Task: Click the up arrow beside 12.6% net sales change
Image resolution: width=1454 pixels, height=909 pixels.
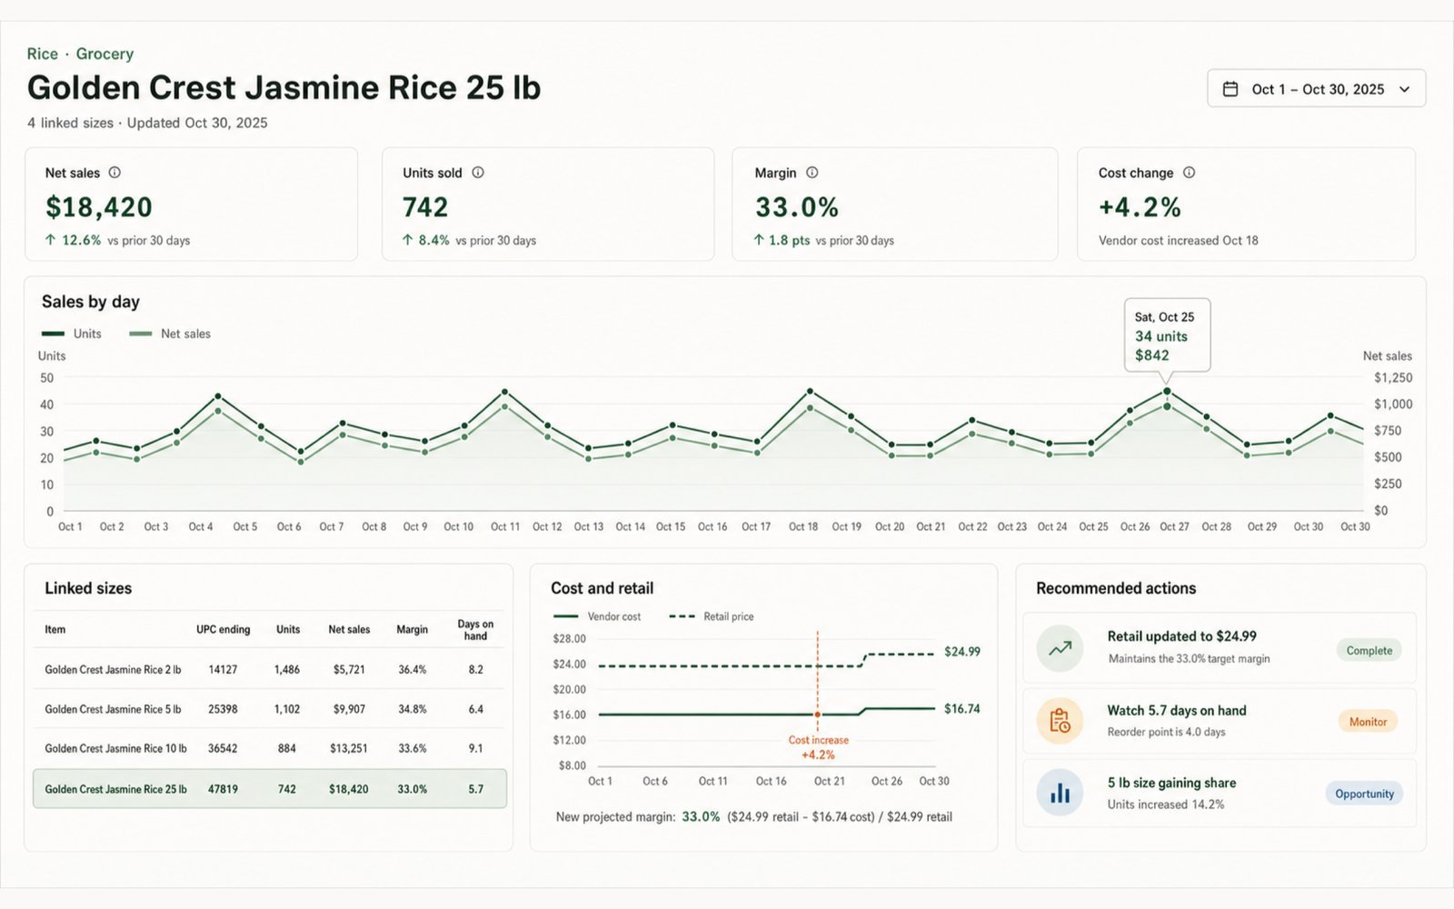Action: point(51,240)
